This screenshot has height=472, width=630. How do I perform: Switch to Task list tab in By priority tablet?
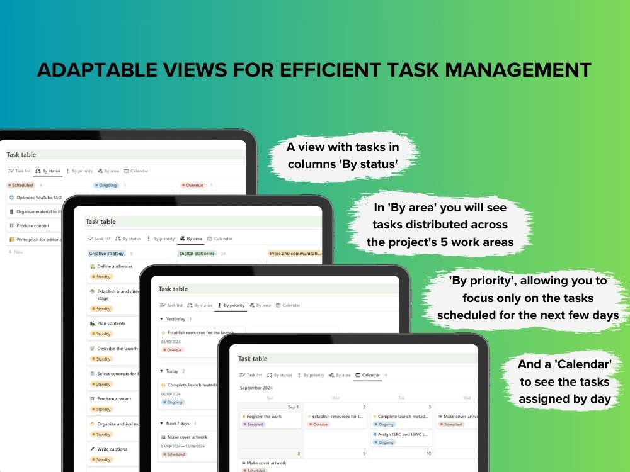click(171, 305)
